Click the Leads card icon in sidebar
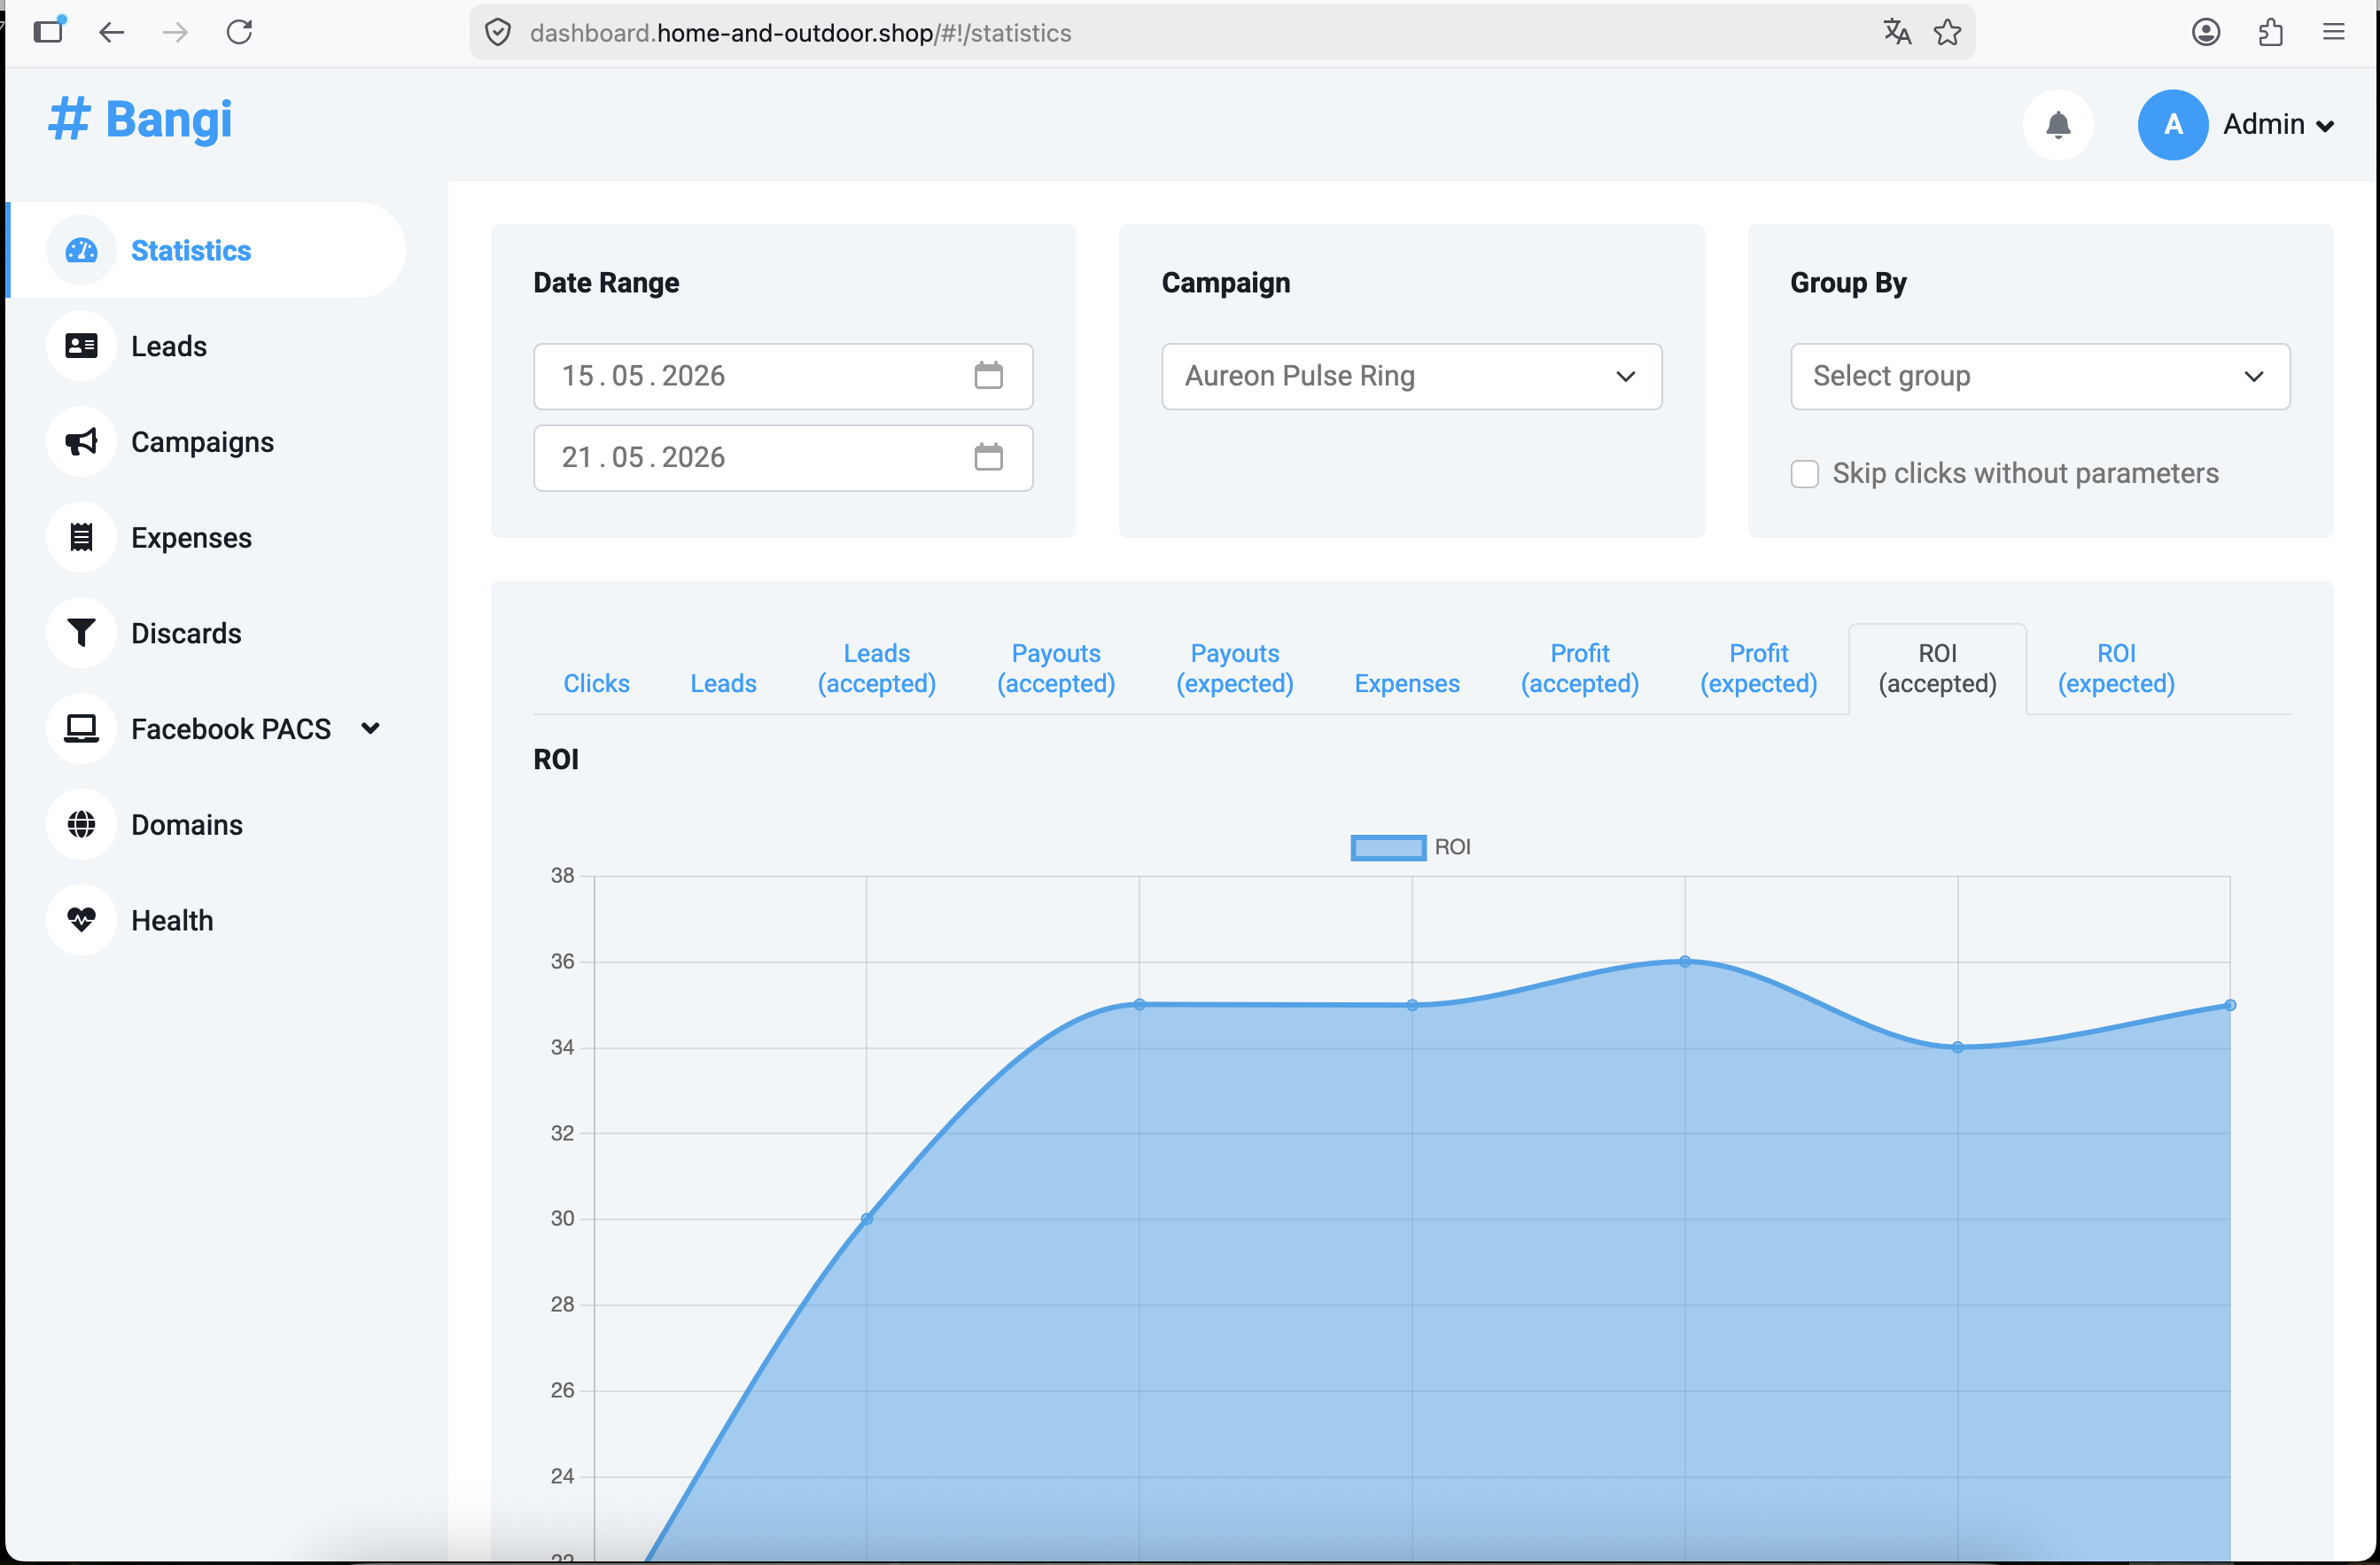The image size is (2380, 1565). coord(81,346)
